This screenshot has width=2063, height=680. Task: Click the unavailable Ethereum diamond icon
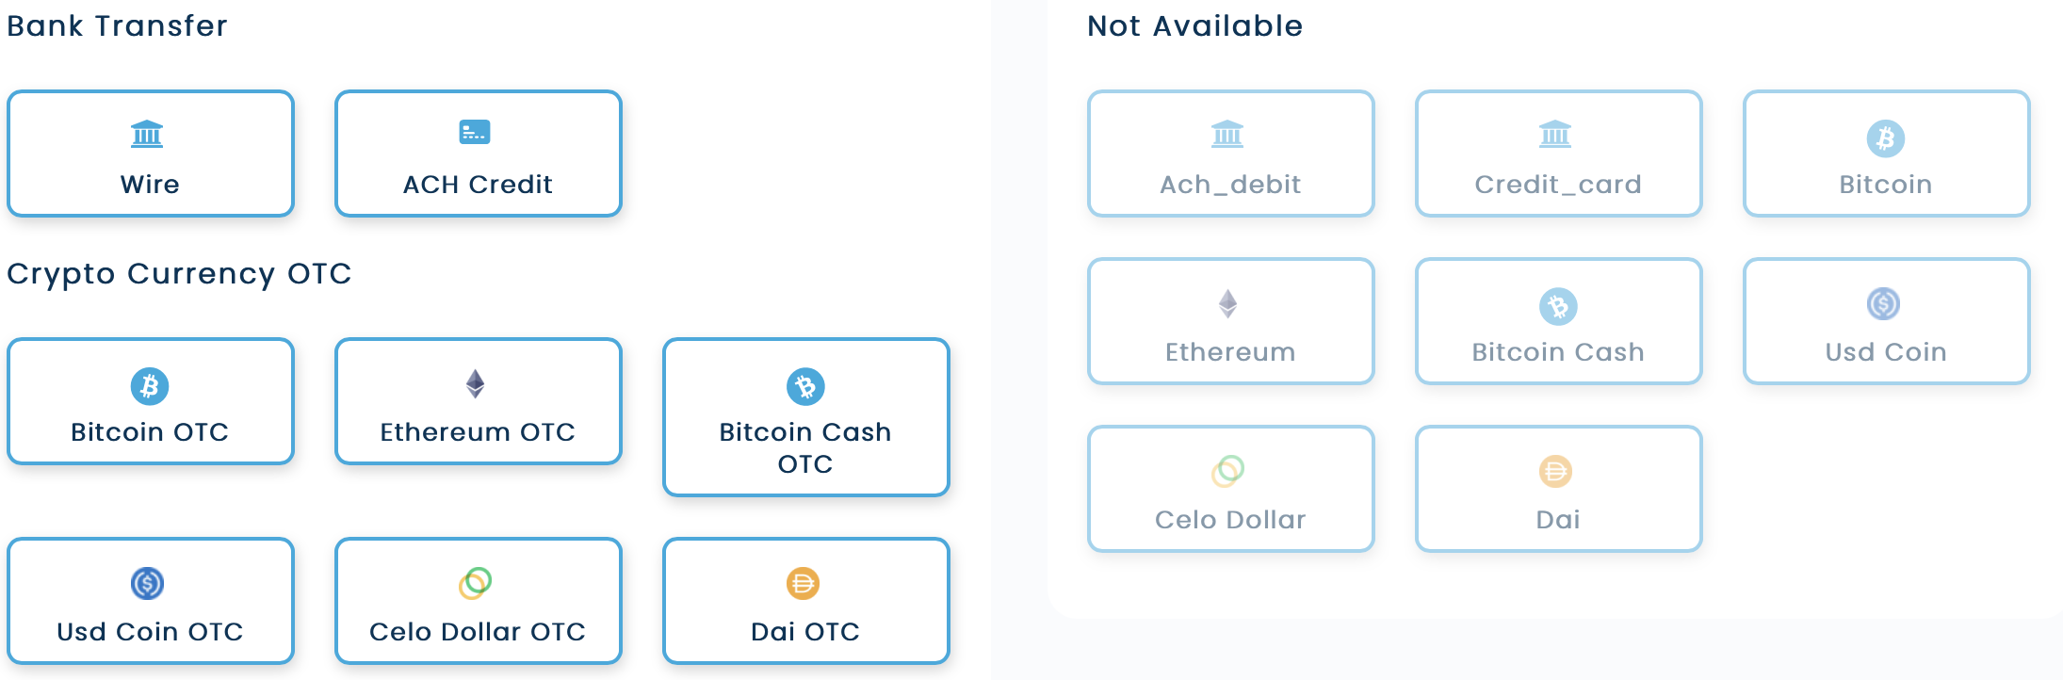[1227, 303]
